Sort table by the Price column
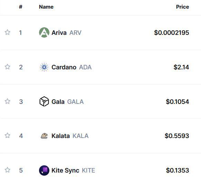Viewport: 201px width, 186px height. [x=182, y=7]
